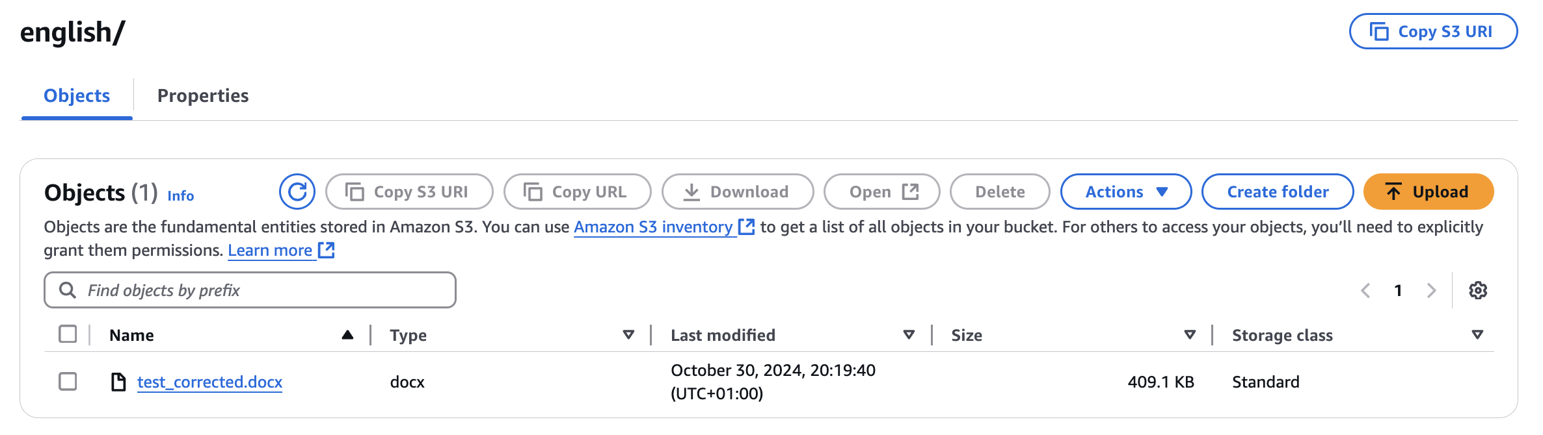Open the test_corrected.docx file link
1543x435 pixels.
pos(209,382)
